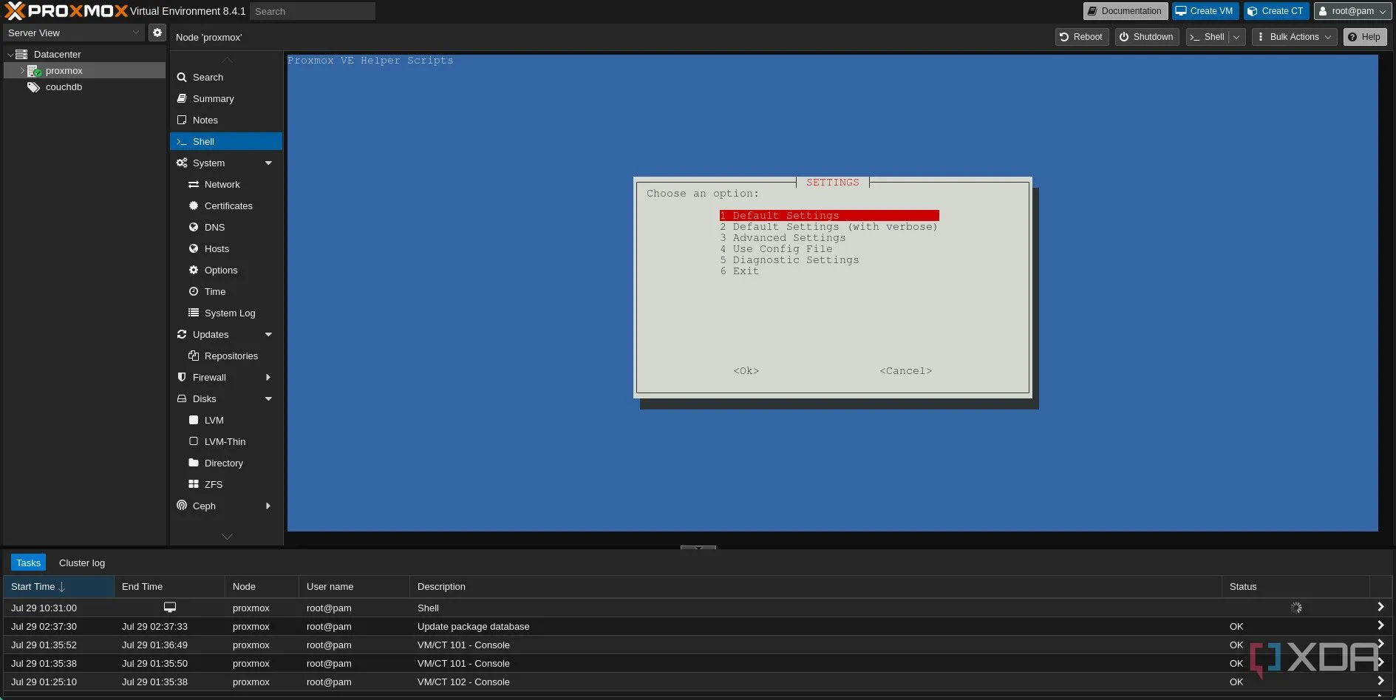
Task: Click the top Search input field
Action: 313,11
